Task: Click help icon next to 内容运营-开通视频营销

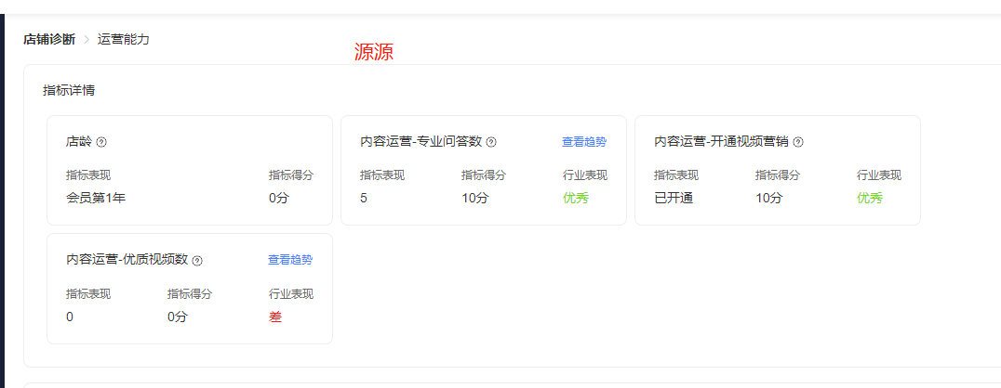Action: click(x=798, y=142)
